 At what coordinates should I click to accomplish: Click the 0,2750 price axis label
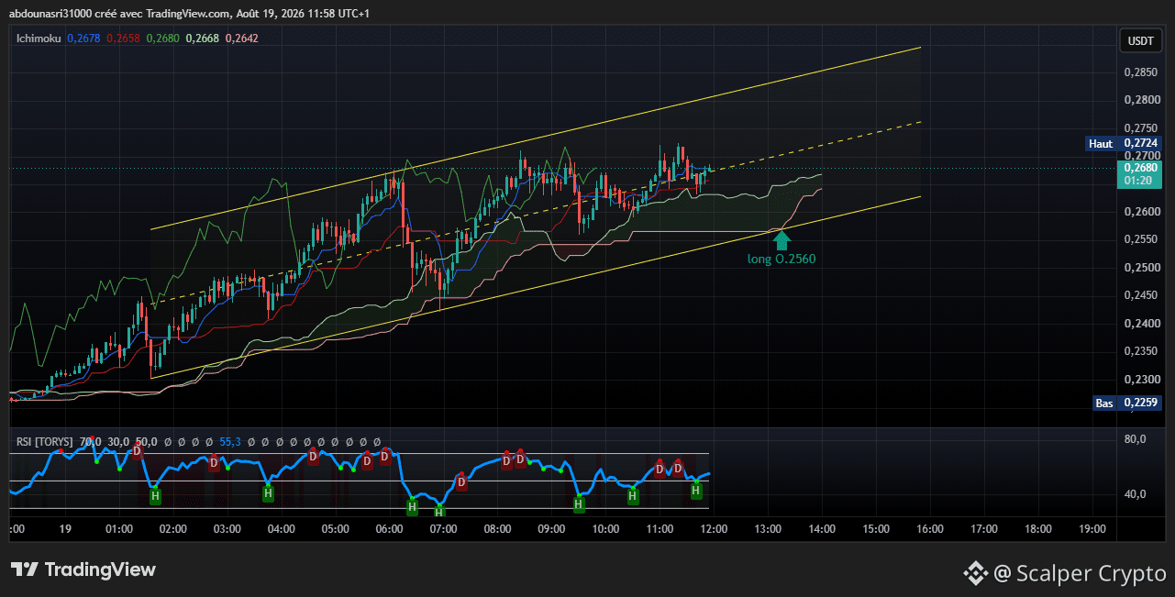1140,127
